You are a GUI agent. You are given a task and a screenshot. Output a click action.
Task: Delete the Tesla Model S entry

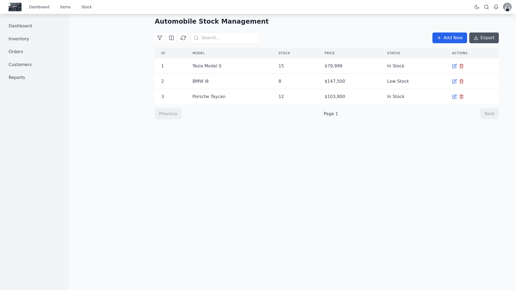(461, 66)
